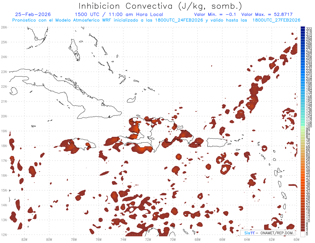Click the 78W longitude axis label

click(x=74, y=239)
